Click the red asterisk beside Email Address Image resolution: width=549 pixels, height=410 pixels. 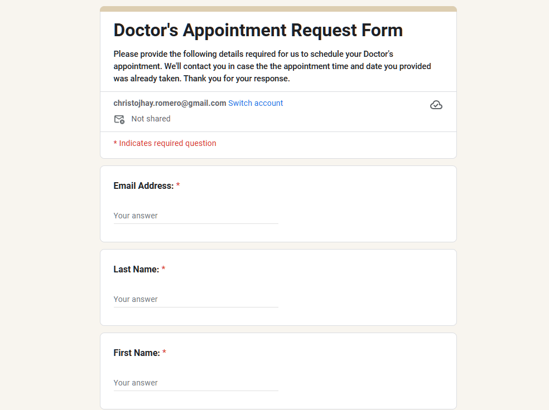[178, 186]
